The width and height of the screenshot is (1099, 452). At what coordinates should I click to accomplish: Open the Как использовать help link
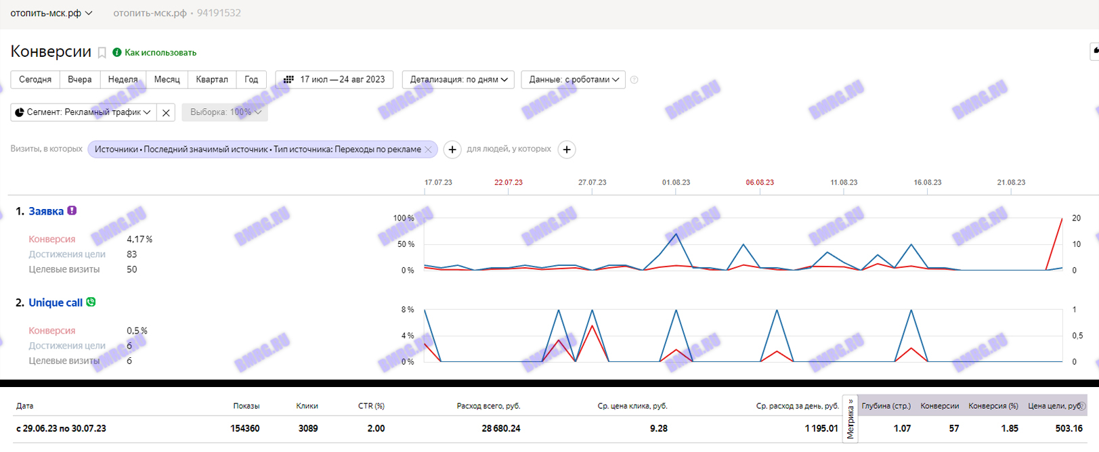[160, 52]
